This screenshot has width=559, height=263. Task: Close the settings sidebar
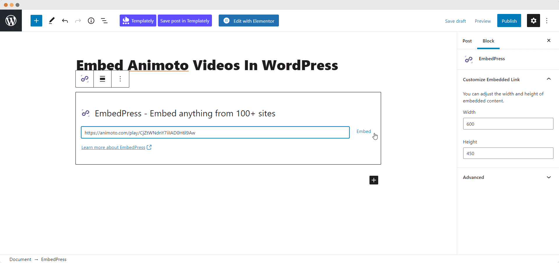pyautogui.click(x=549, y=40)
